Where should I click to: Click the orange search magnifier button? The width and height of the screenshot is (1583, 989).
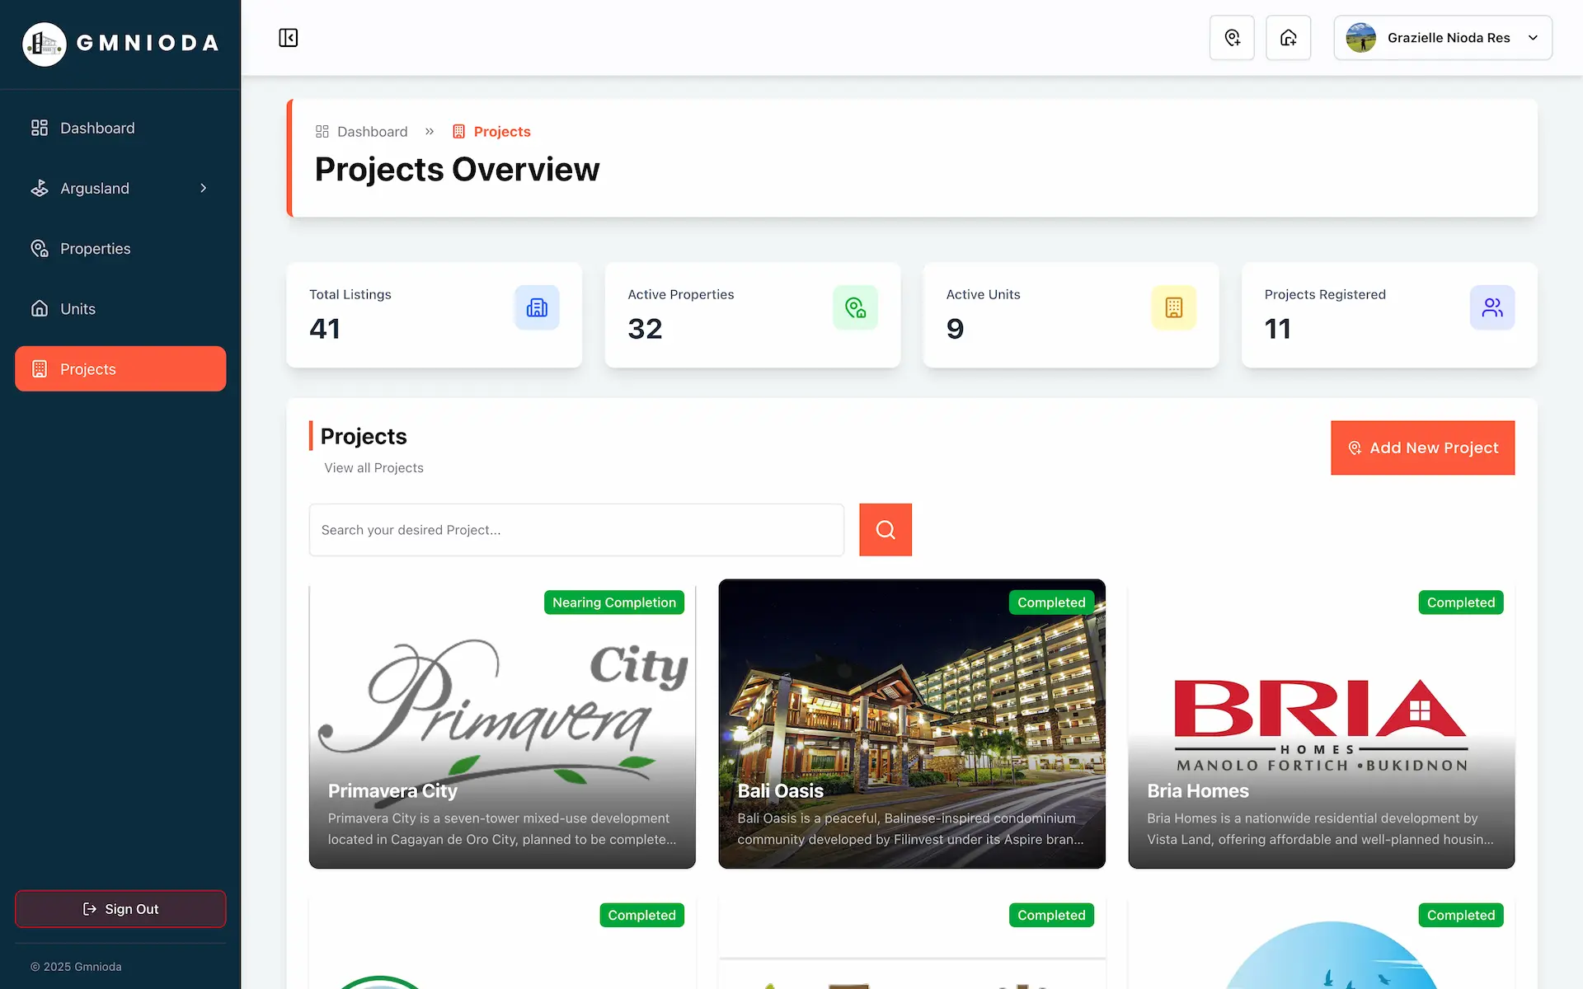point(885,530)
